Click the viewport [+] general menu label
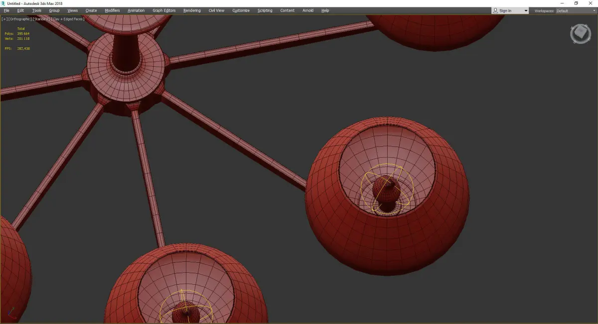Image resolution: width=598 pixels, height=324 pixels. (4, 19)
